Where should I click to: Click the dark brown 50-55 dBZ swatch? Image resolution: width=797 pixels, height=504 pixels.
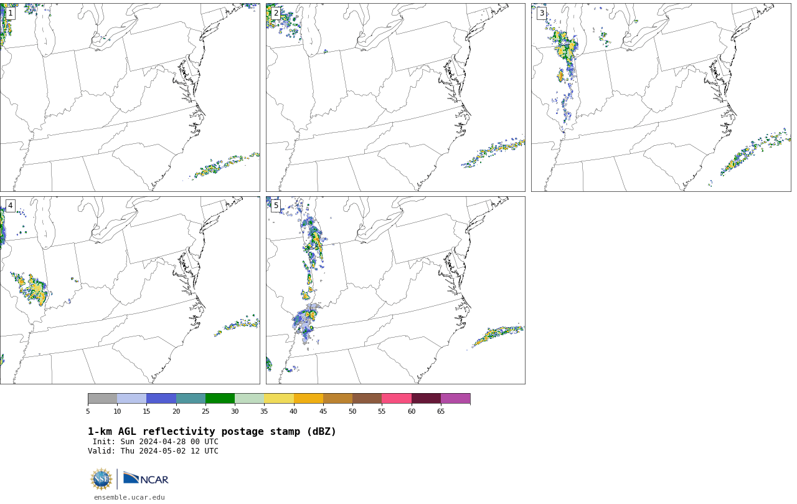(367, 399)
